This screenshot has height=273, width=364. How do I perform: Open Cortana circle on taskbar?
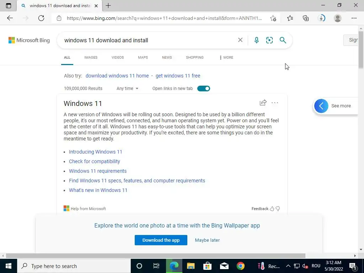click(x=139, y=266)
